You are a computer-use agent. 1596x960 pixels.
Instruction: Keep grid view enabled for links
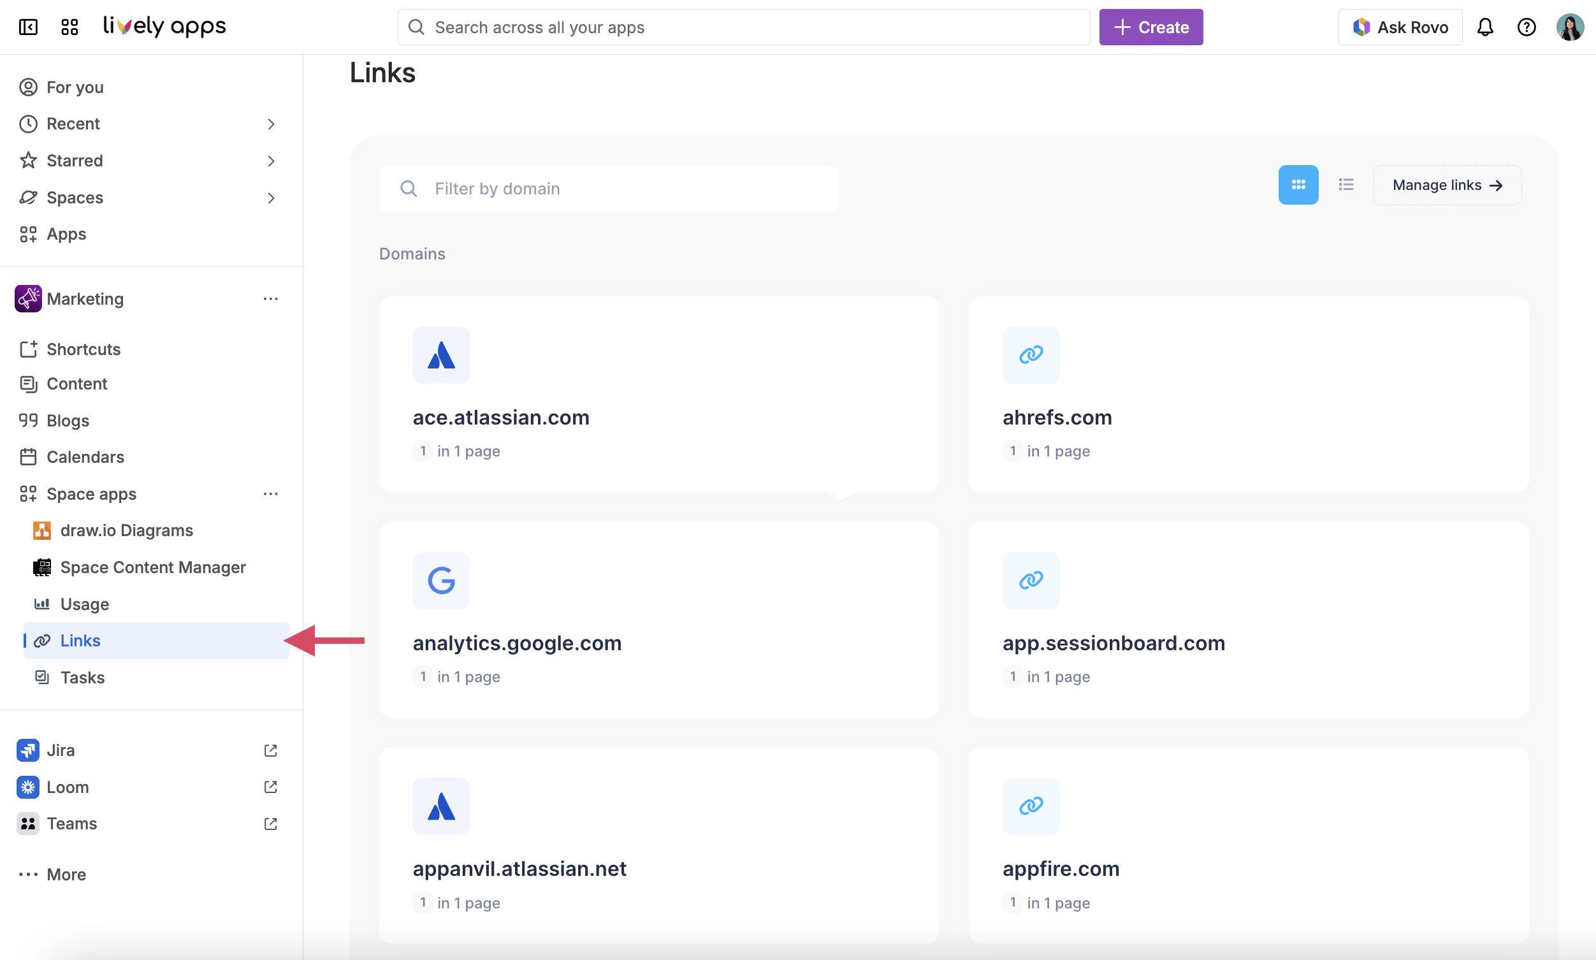pos(1298,184)
